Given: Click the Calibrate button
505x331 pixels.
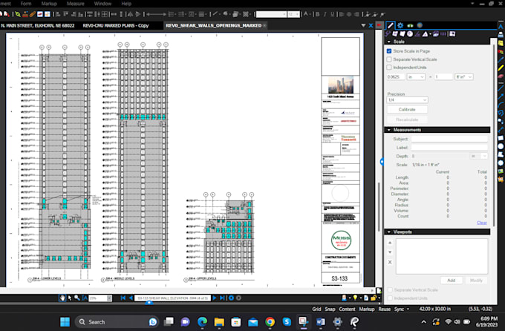Looking at the screenshot, I should pyautogui.click(x=407, y=110).
